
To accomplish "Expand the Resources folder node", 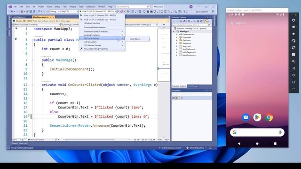I will click(176, 43).
